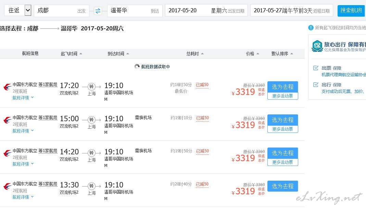Sort results by 总耗时
The image size is (366, 209).
pos(195,54)
